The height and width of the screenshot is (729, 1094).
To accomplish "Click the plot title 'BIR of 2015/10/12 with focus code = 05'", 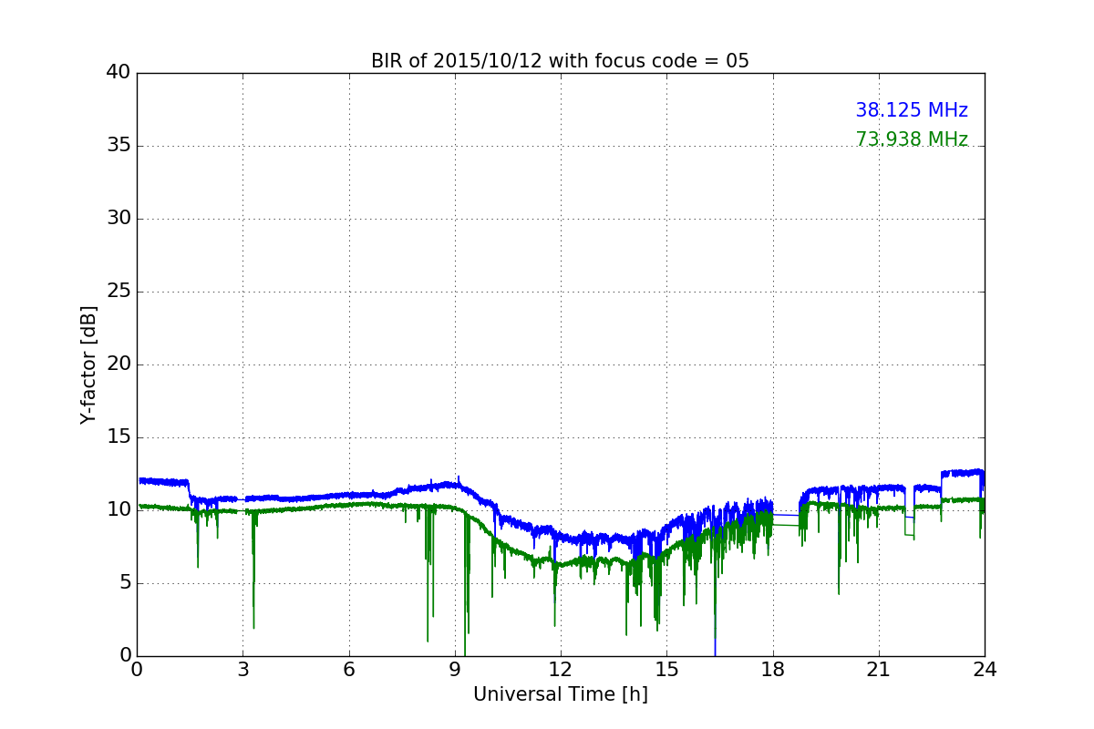I will click(x=560, y=61).
